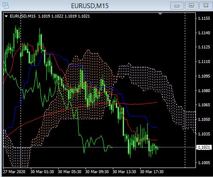The width and height of the screenshot is (213, 177).
Task: Click the 30 Mar 01:30 time label
Action: [42, 171]
